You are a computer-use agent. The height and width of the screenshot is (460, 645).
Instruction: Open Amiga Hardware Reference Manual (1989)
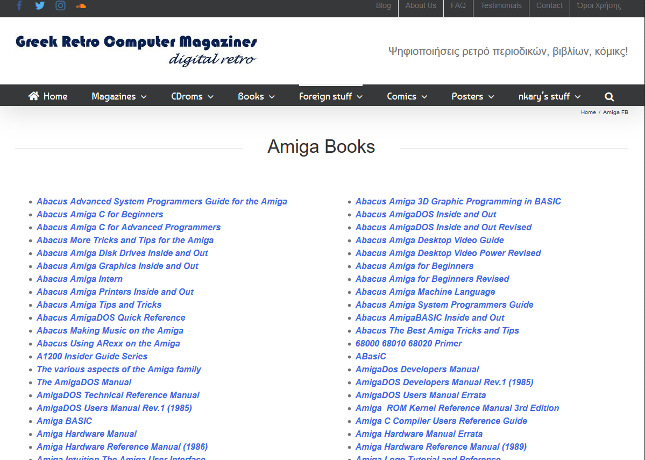point(441,447)
